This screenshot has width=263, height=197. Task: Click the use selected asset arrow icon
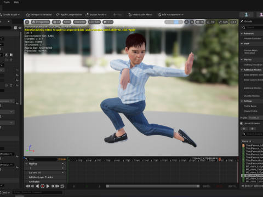(x=7, y=55)
